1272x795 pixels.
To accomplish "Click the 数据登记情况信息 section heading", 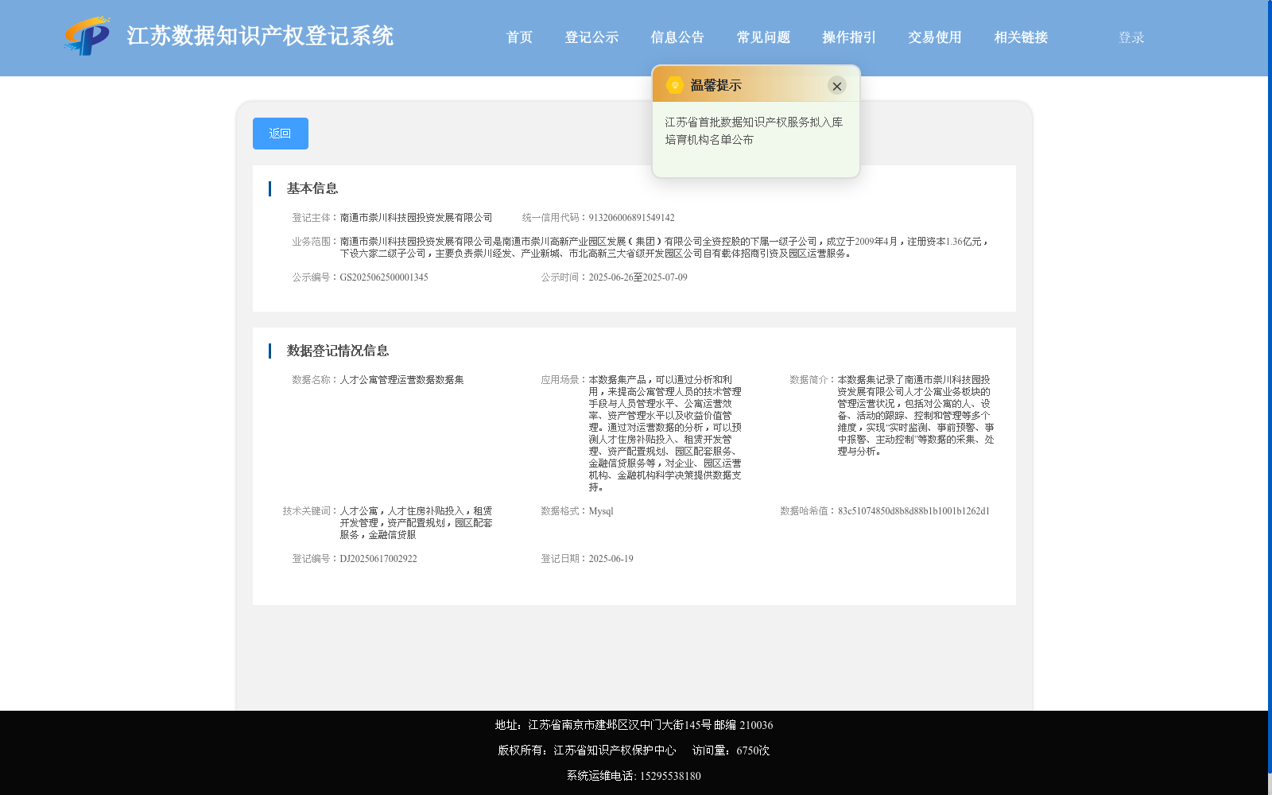I will [x=338, y=351].
